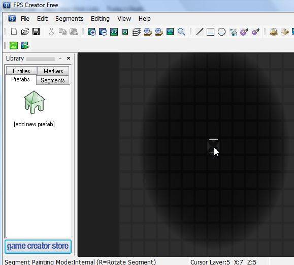294x265 pixels.
Task: Save the level with floppy disk icon
Action: 36,32
